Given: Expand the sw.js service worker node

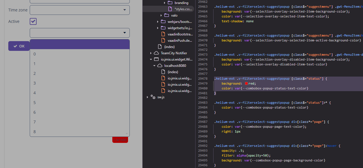Looking at the screenshot, I should pyautogui.click(x=147, y=97).
